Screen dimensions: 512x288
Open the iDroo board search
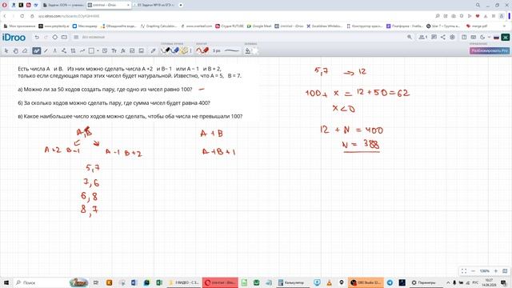(x=410, y=38)
